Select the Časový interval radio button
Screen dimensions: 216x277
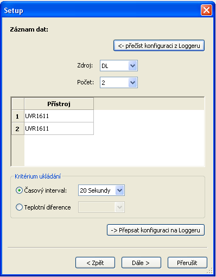tap(19, 190)
